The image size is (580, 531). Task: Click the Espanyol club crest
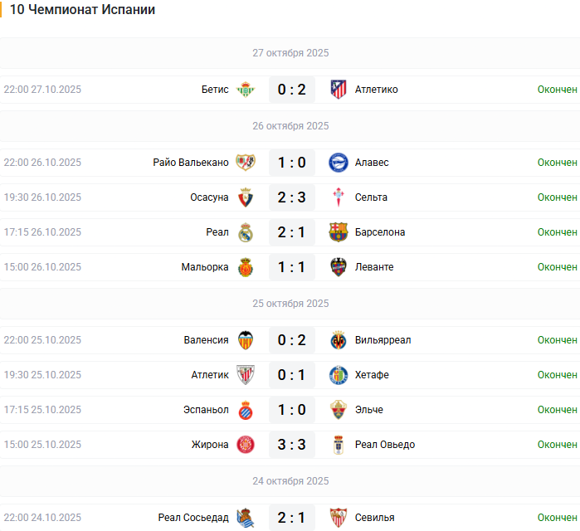tap(245, 410)
